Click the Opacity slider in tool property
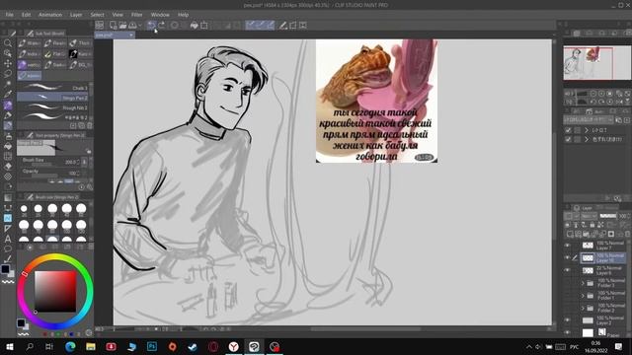632x355 pixels. point(44,175)
